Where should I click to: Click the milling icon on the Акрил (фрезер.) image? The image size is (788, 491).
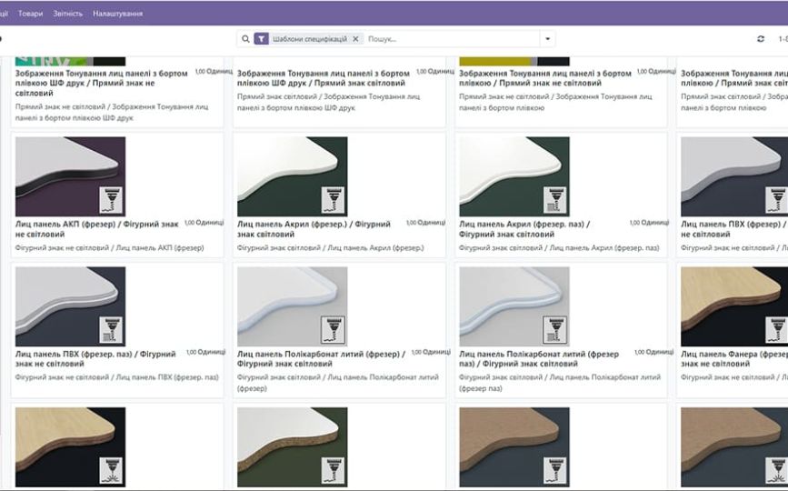[x=333, y=199]
